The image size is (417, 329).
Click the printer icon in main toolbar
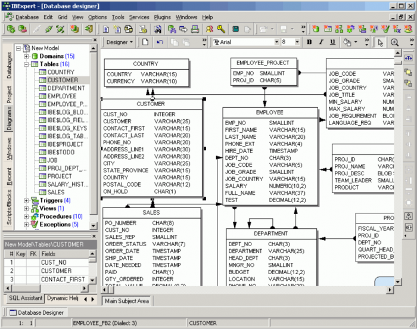click(195, 29)
